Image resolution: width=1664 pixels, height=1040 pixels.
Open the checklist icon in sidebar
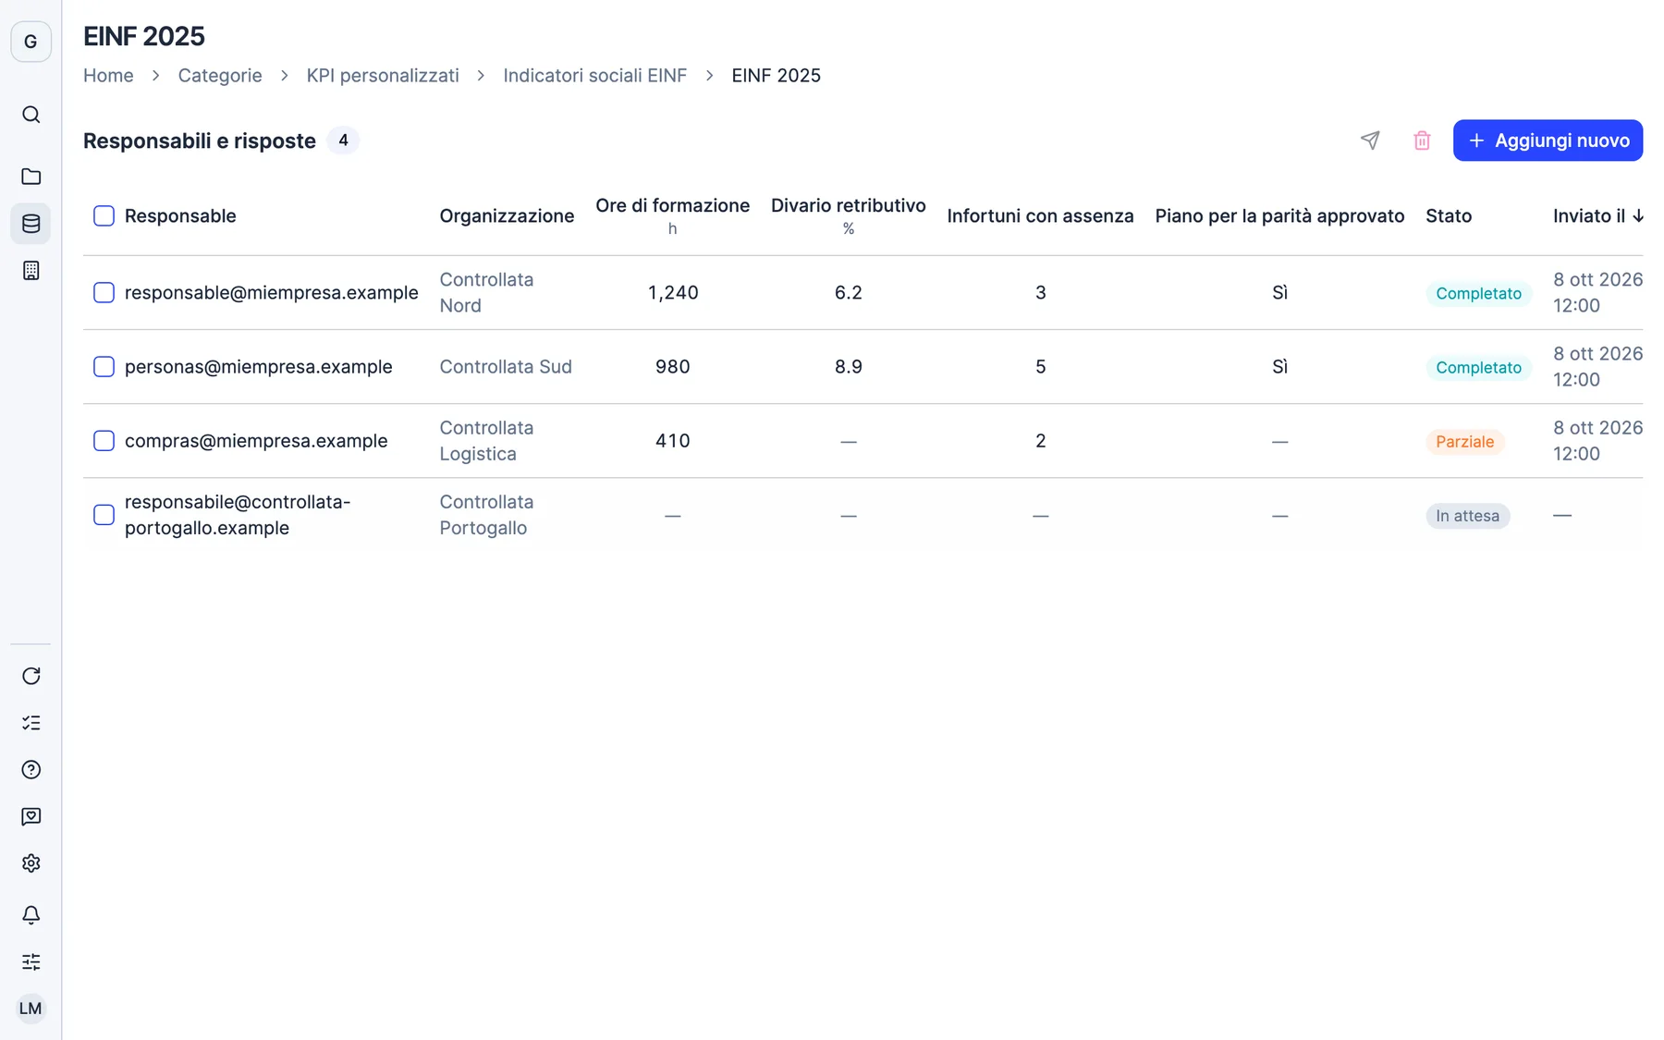point(31,723)
